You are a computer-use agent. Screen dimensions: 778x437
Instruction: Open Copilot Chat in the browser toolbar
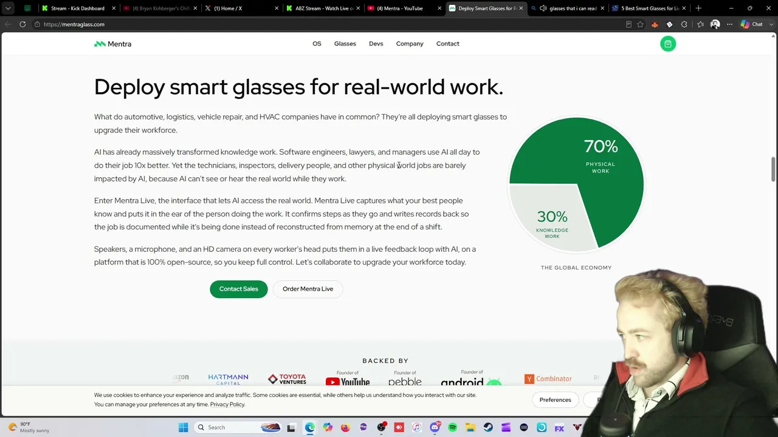click(752, 24)
